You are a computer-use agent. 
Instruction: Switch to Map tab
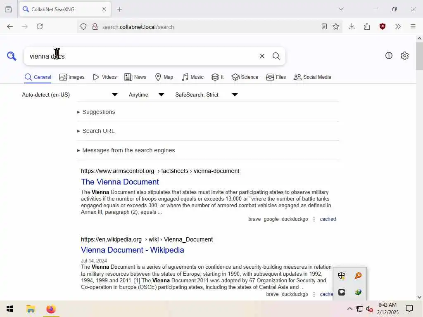tap(164, 77)
